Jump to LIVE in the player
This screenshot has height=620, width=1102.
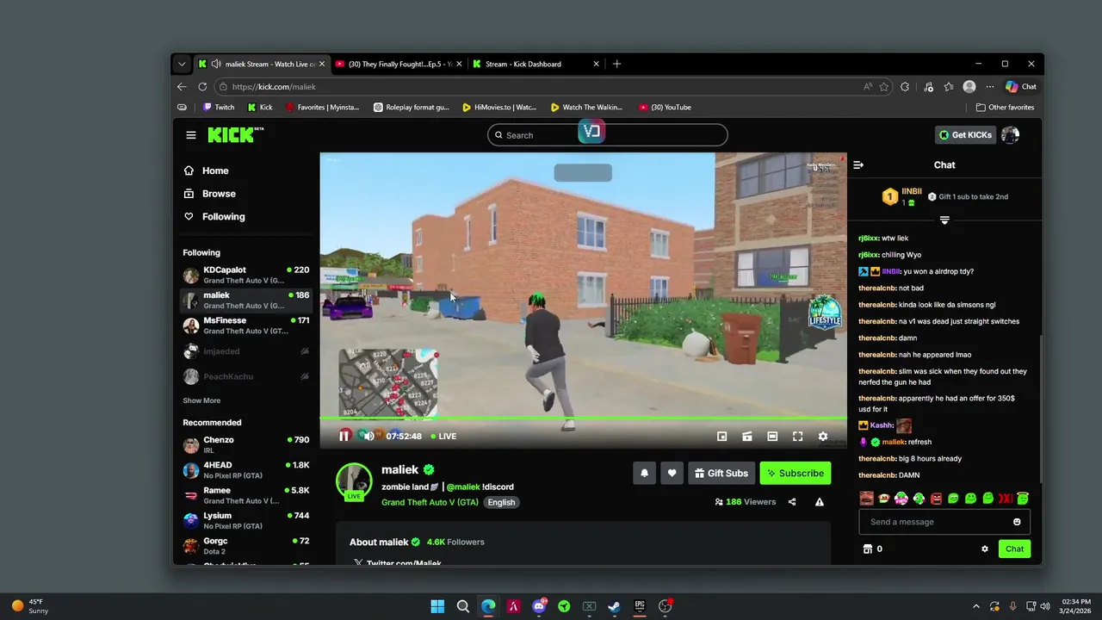[x=443, y=437]
